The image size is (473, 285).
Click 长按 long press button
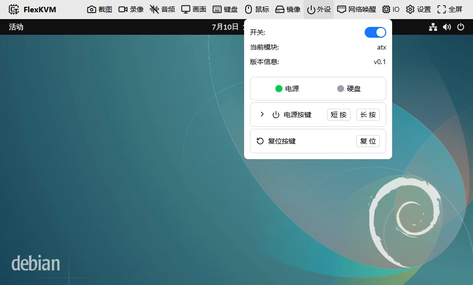point(368,115)
